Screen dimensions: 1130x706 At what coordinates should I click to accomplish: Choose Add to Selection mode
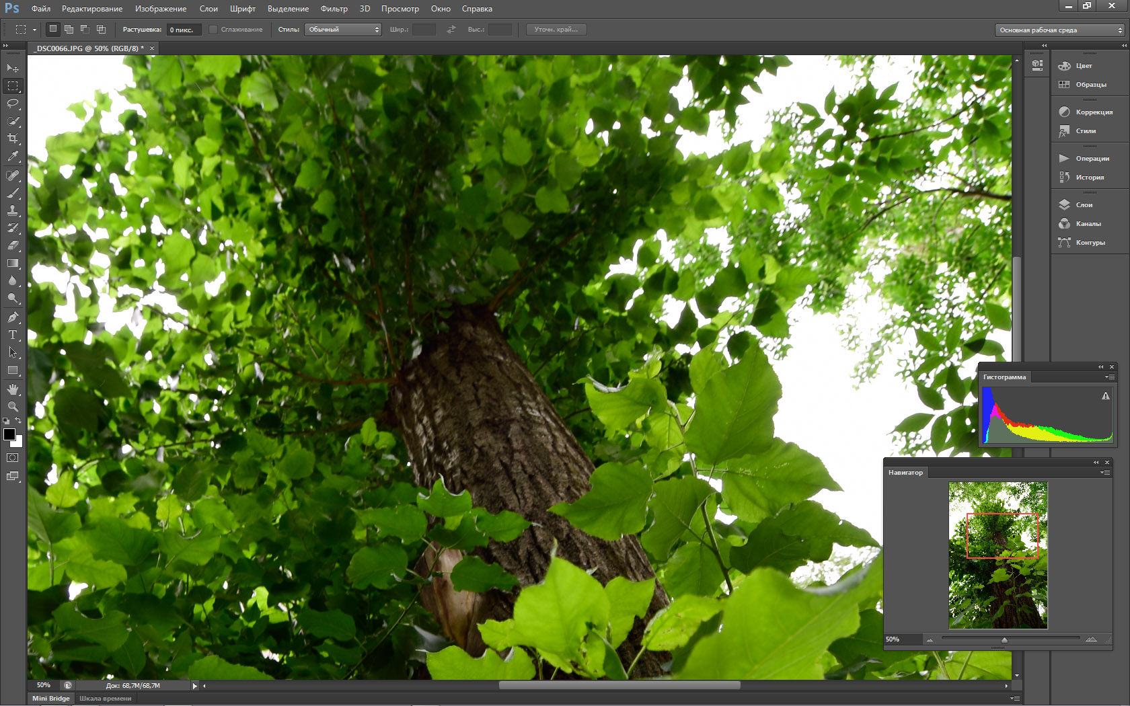point(69,29)
